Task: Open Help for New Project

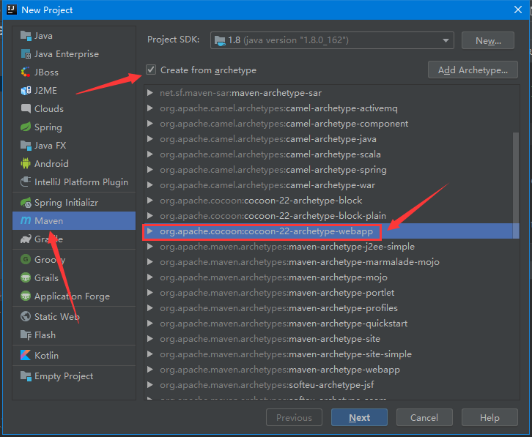Action: point(489,417)
